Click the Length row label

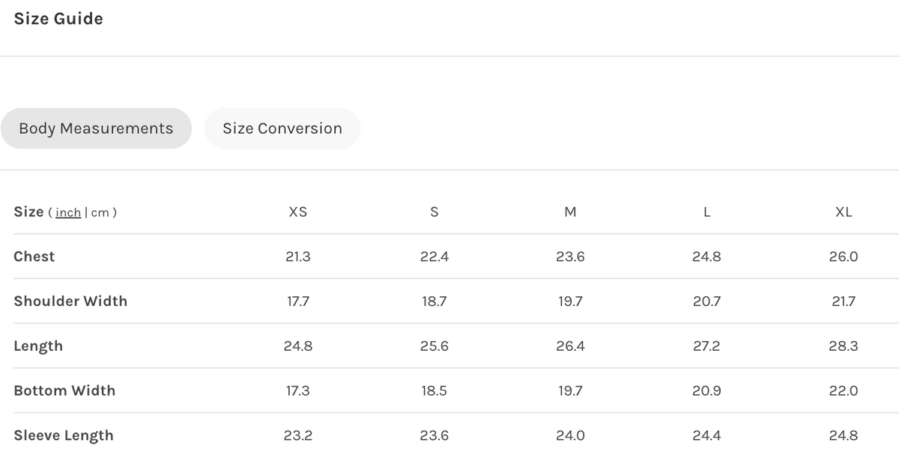click(38, 346)
